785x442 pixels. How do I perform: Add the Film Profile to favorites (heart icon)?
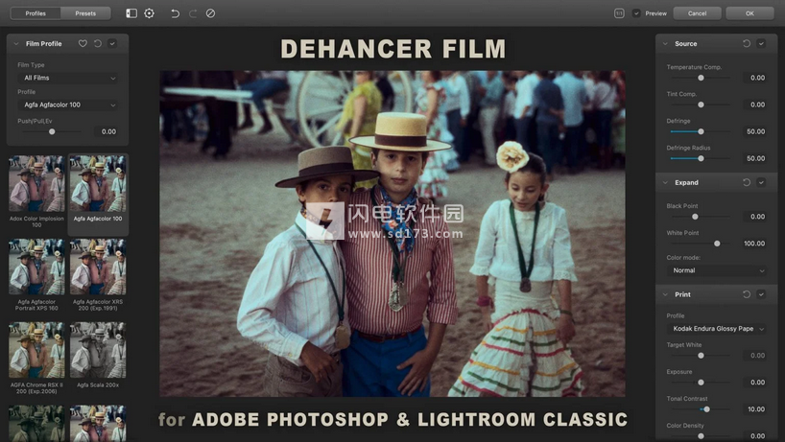[83, 43]
